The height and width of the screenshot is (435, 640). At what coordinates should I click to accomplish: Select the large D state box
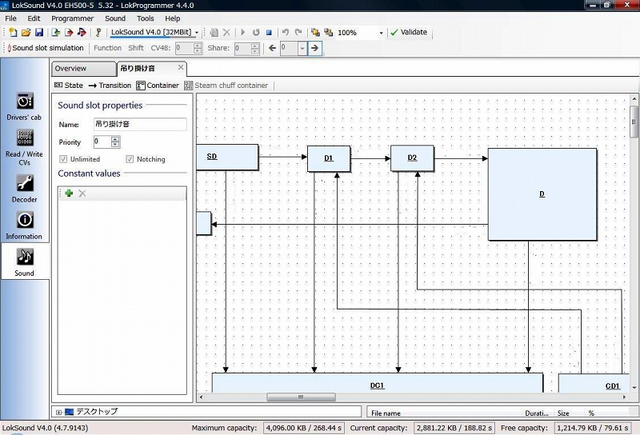coord(542,194)
